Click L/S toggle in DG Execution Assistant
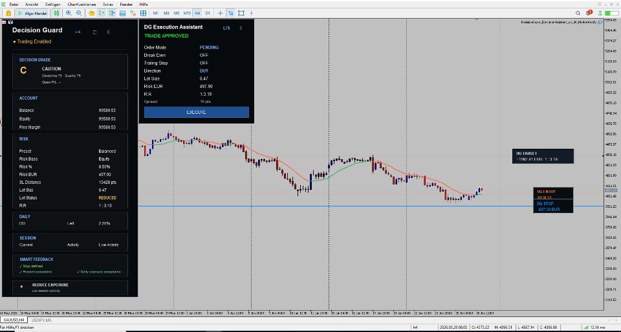Image resolution: width=621 pixels, height=332 pixels. [x=226, y=28]
